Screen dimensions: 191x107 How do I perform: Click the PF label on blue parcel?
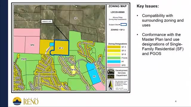[94, 76]
